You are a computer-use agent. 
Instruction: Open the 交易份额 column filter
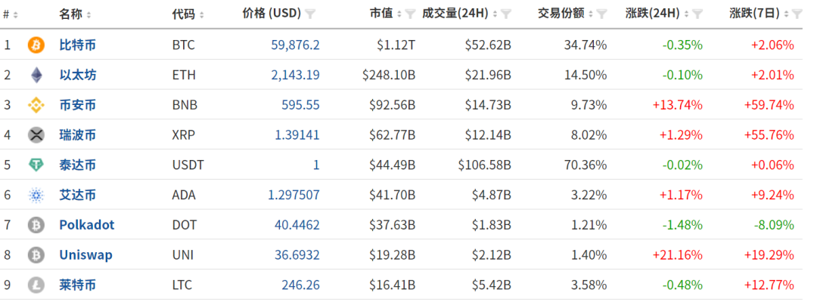coord(601,14)
